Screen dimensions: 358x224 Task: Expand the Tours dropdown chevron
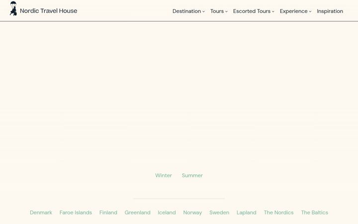click(226, 11)
